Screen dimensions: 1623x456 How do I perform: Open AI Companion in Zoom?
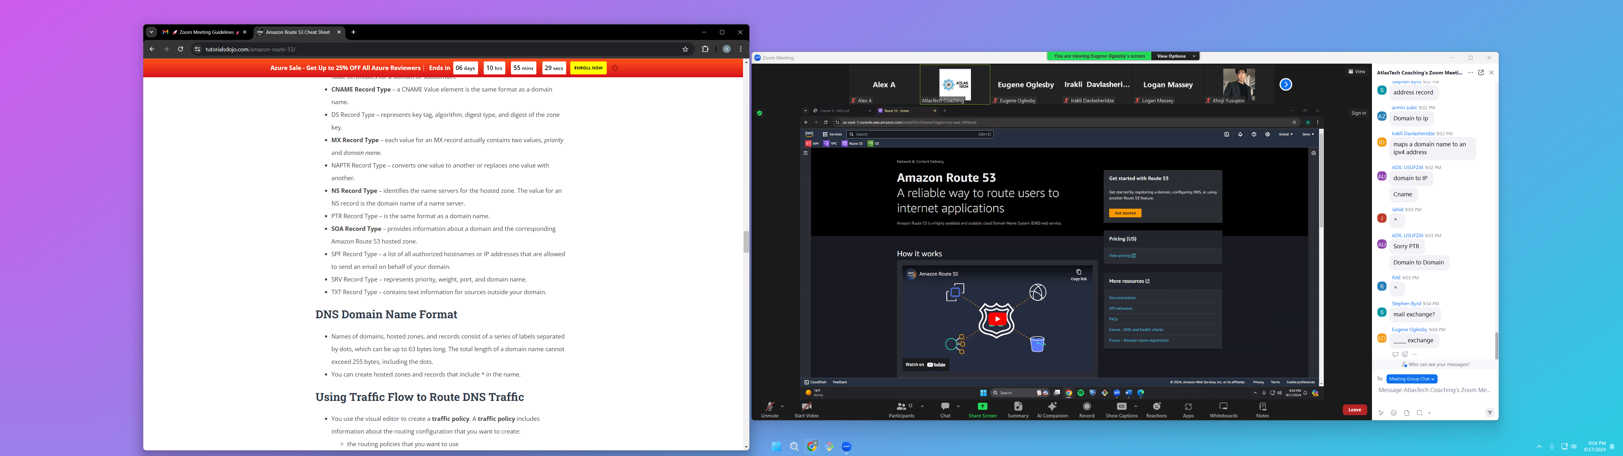(1052, 407)
